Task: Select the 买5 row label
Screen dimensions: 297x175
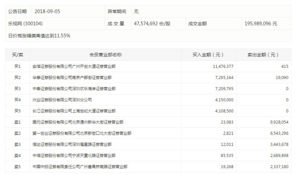Action: (18, 111)
